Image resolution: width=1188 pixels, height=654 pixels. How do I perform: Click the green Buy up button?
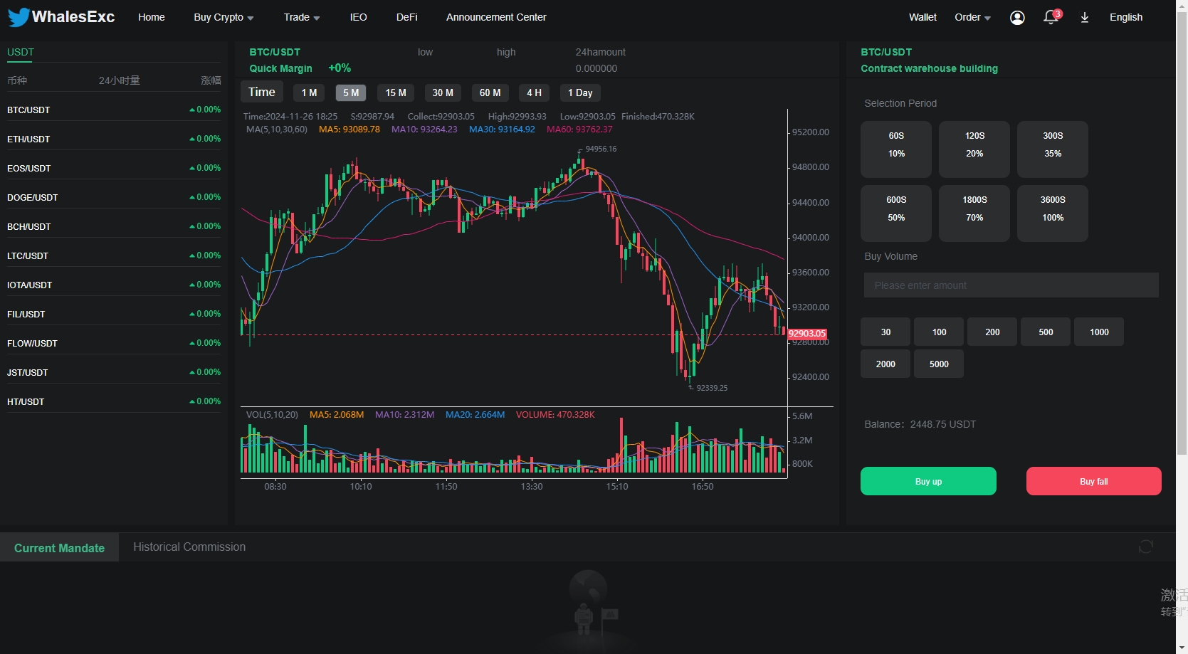pos(928,481)
